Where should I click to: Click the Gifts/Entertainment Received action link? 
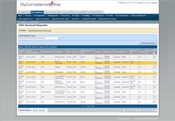click(39, 31)
